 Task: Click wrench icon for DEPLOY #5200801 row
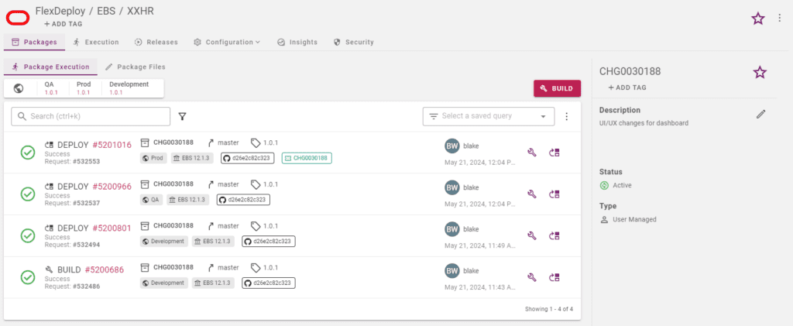click(531, 235)
